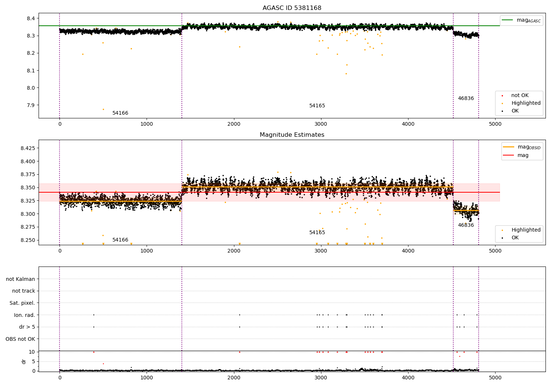Select 'Highlighted' legend entry in top plot
Viewport: 551px width, 386px height.
coord(526,103)
